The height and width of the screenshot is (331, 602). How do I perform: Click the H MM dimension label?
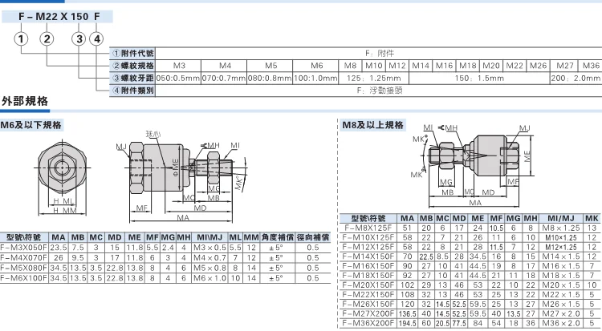(64, 211)
